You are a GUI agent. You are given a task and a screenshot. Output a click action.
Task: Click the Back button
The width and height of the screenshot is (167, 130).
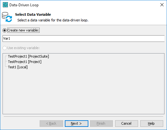click(x=51, y=123)
